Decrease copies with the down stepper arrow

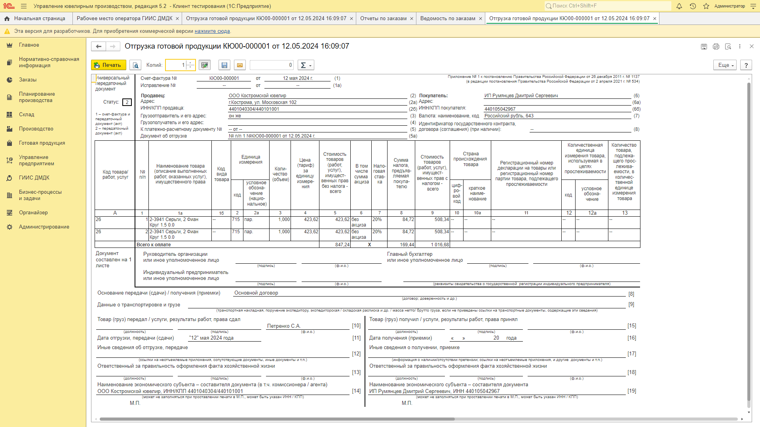point(191,68)
